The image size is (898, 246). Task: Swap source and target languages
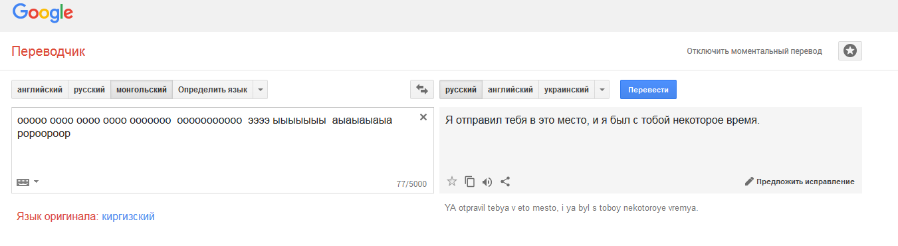[422, 89]
